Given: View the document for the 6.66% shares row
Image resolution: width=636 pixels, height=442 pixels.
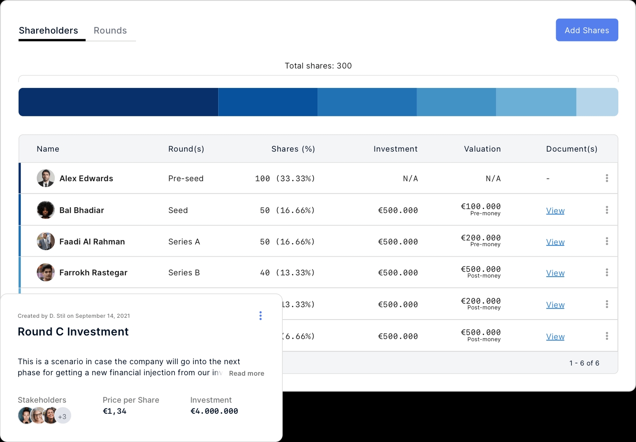Looking at the screenshot, I should [x=555, y=337].
